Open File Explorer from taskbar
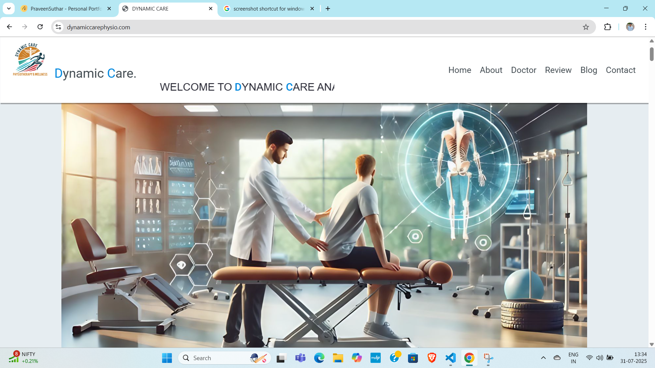Viewport: 655px width, 368px height. tap(338, 358)
